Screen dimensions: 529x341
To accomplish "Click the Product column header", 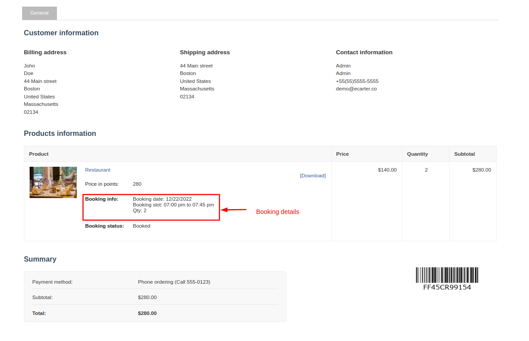I will click(x=39, y=154).
